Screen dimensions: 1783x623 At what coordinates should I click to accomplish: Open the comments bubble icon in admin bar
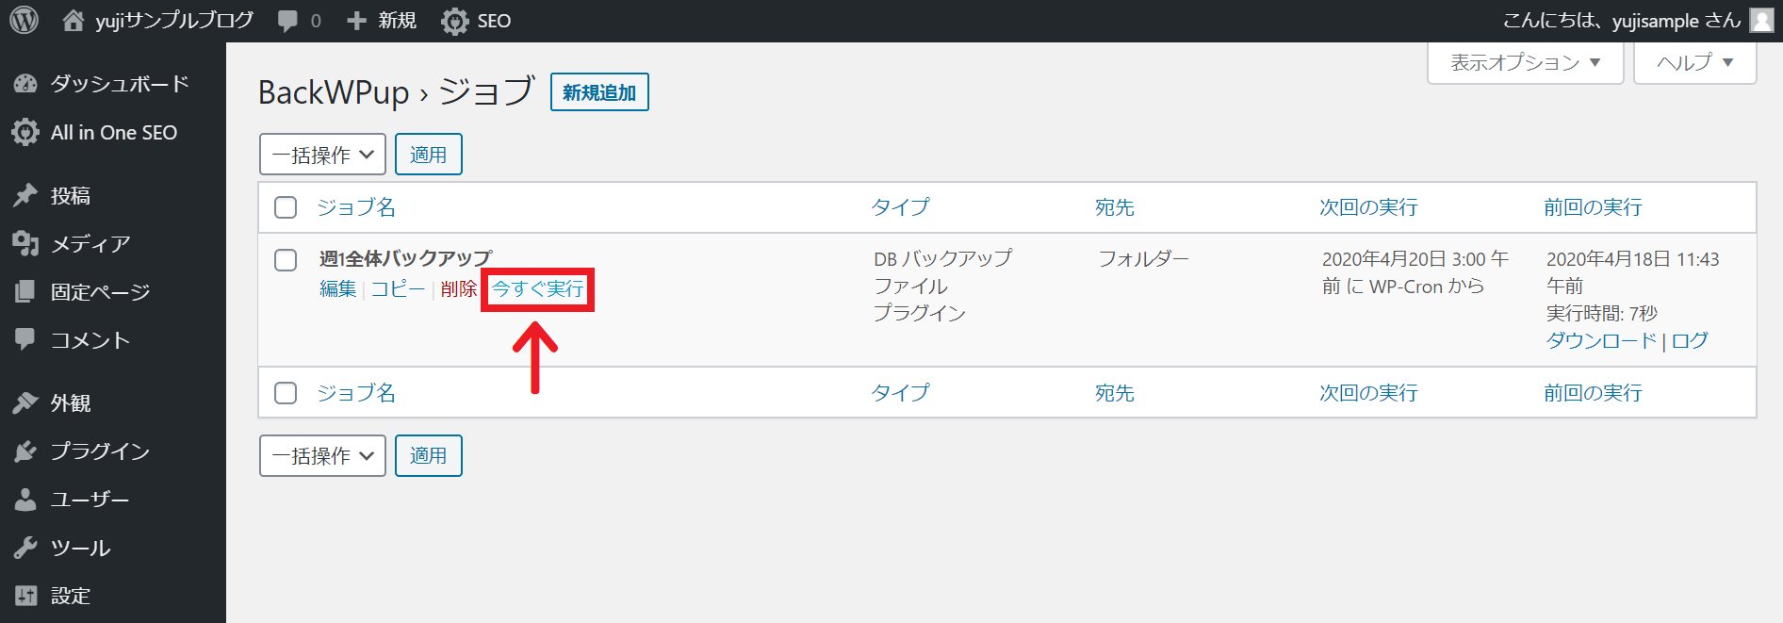[x=288, y=21]
